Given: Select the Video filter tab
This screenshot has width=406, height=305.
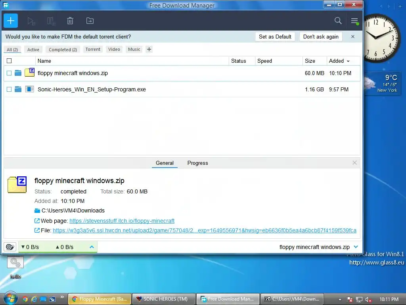Looking at the screenshot, I should click(x=114, y=49).
